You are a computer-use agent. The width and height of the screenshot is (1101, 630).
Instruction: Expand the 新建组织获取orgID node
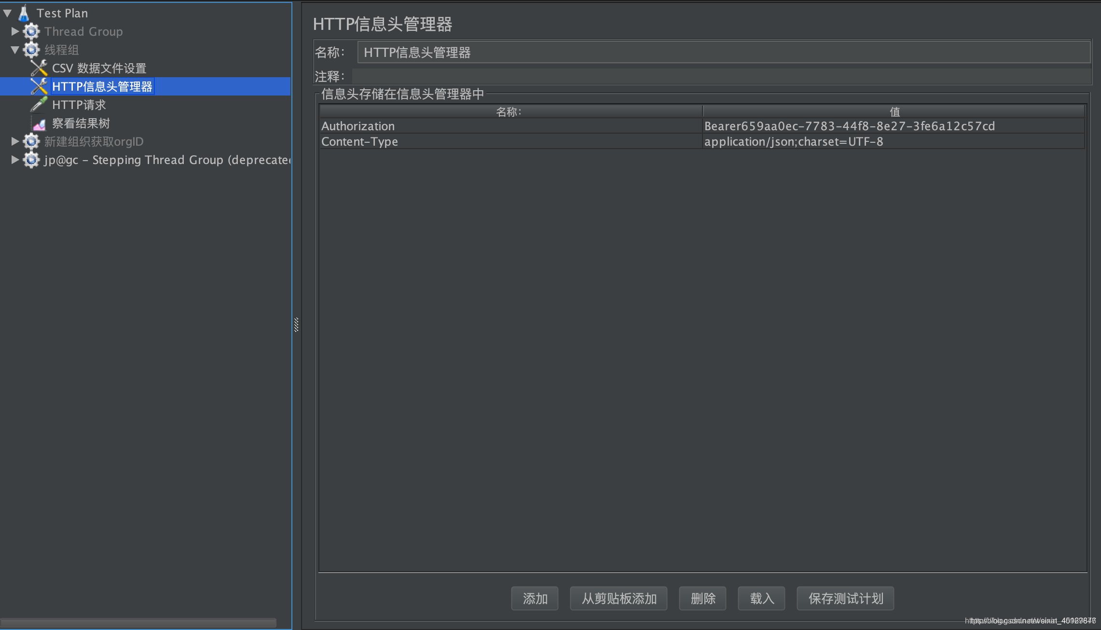tap(15, 141)
